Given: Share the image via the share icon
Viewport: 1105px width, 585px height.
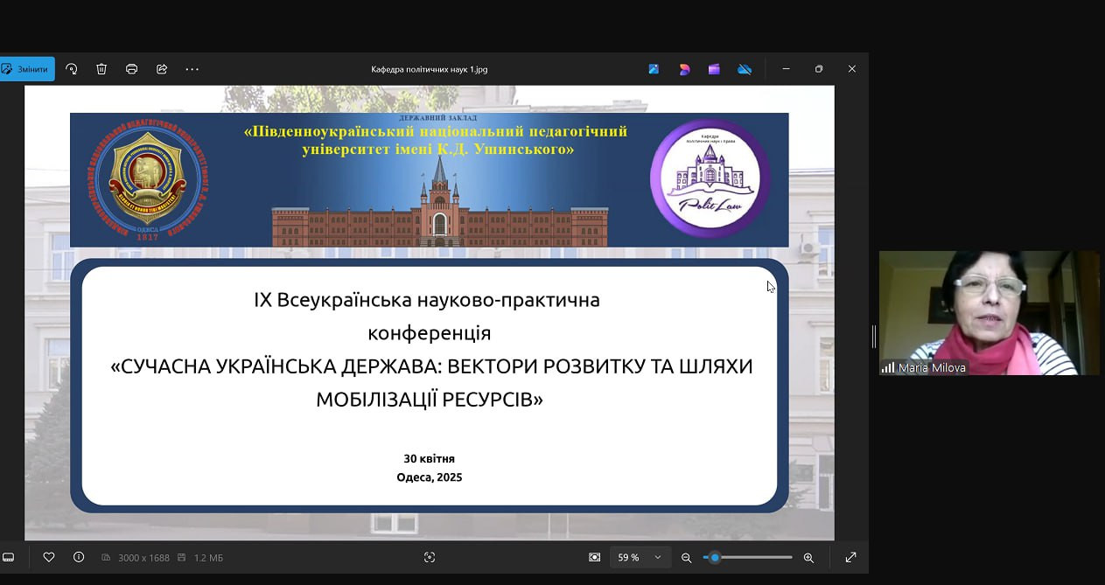Looking at the screenshot, I should coord(162,69).
